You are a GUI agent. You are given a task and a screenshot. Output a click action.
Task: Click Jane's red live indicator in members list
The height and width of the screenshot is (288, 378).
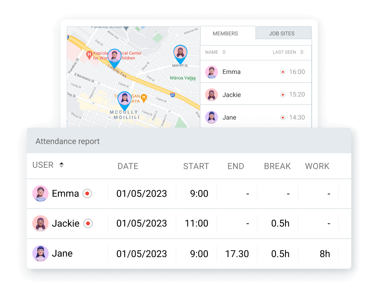pyautogui.click(x=283, y=118)
